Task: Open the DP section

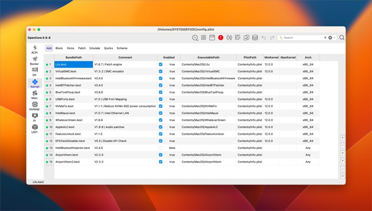Action: (35, 72)
